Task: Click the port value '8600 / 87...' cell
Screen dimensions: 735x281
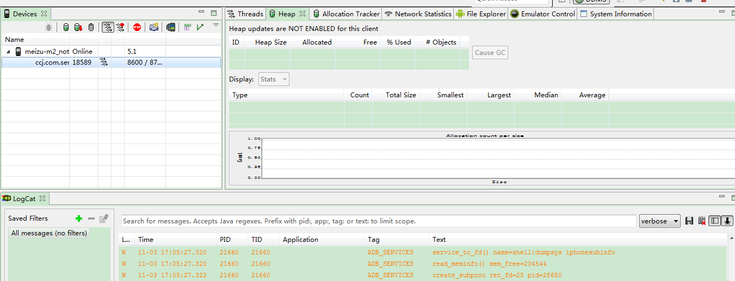Action: [145, 63]
